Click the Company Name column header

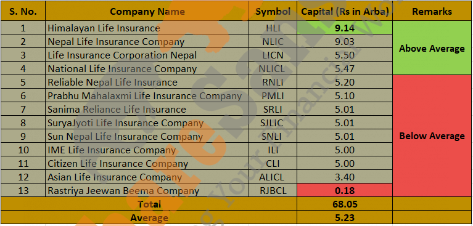click(x=147, y=11)
